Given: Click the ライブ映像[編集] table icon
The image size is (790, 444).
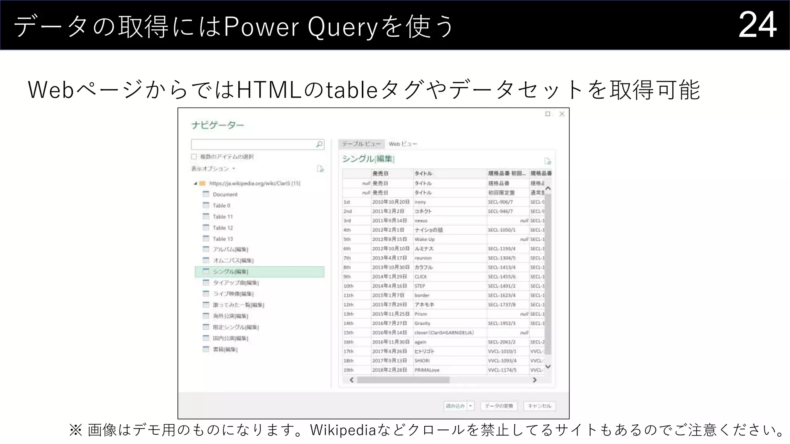Looking at the screenshot, I should pos(206,294).
